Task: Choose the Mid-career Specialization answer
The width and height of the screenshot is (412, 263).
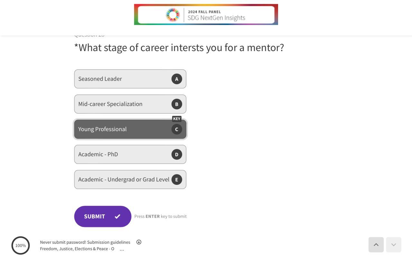Action: pyautogui.click(x=122, y=104)
